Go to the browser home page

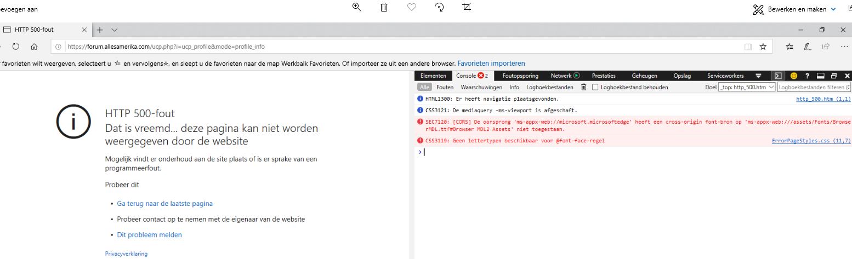pyautogui.click(x=34, y=47)
